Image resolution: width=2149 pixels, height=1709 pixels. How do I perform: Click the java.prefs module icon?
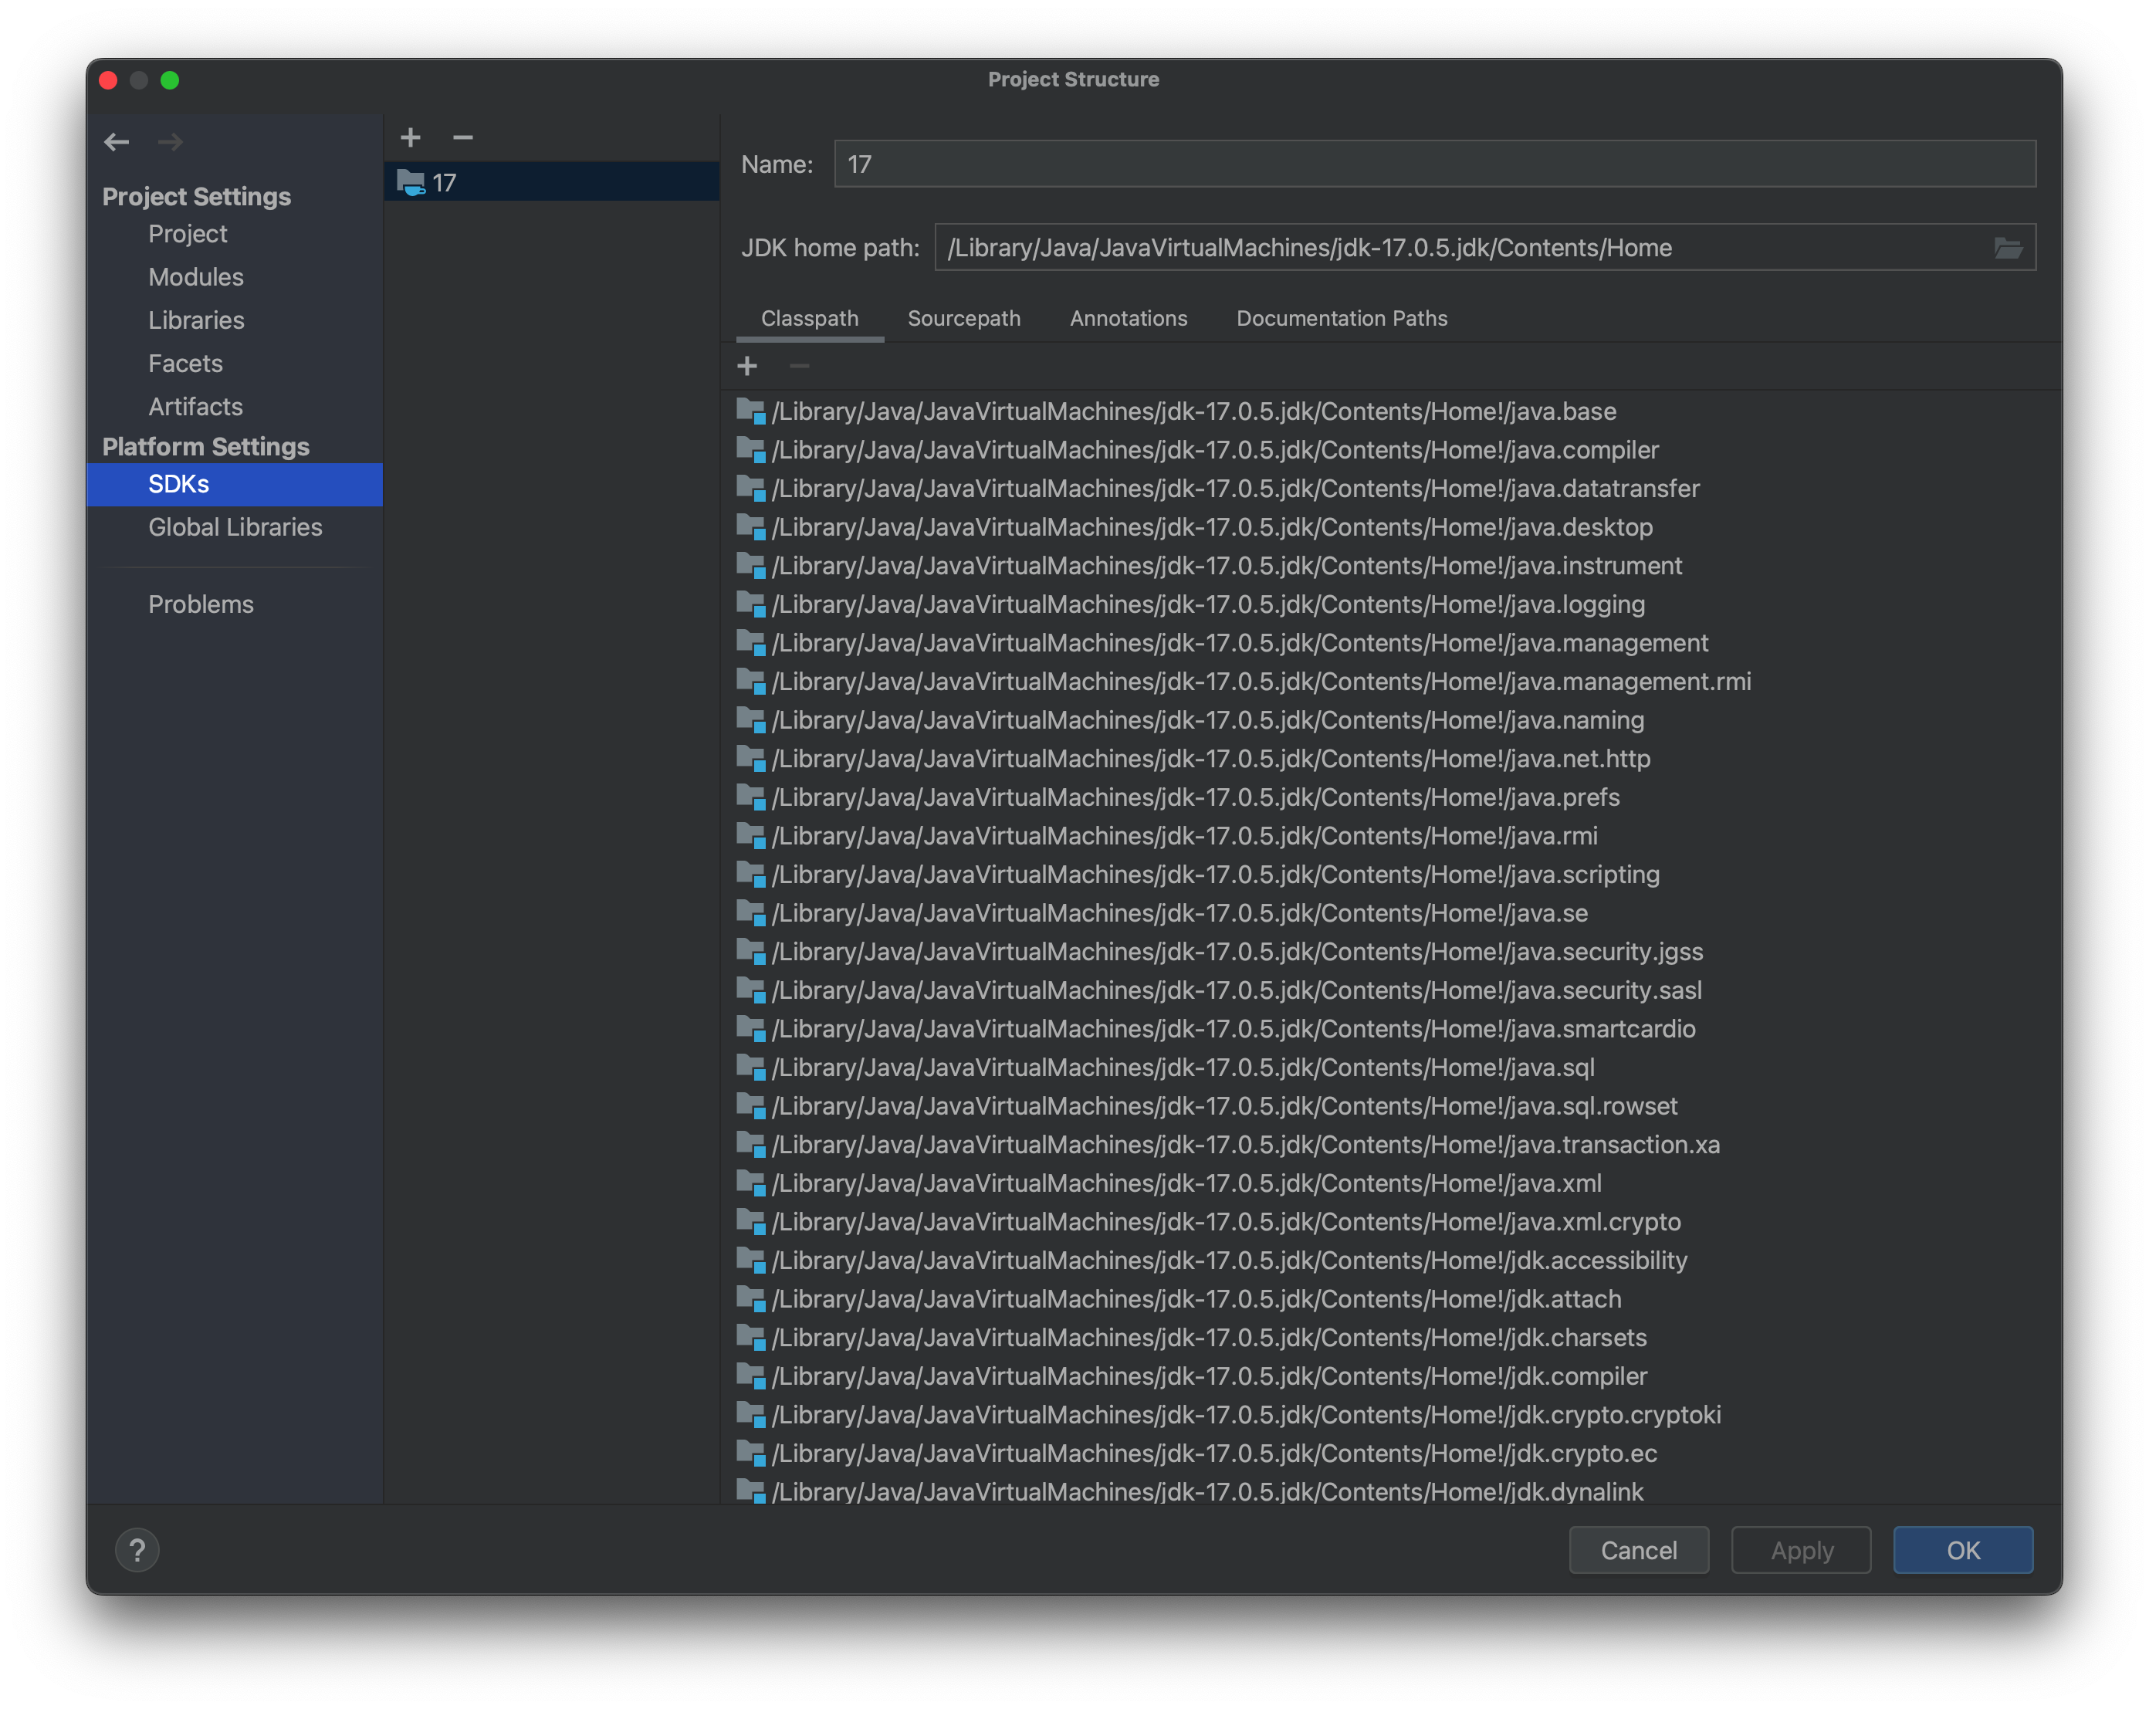tap(750, 797)
